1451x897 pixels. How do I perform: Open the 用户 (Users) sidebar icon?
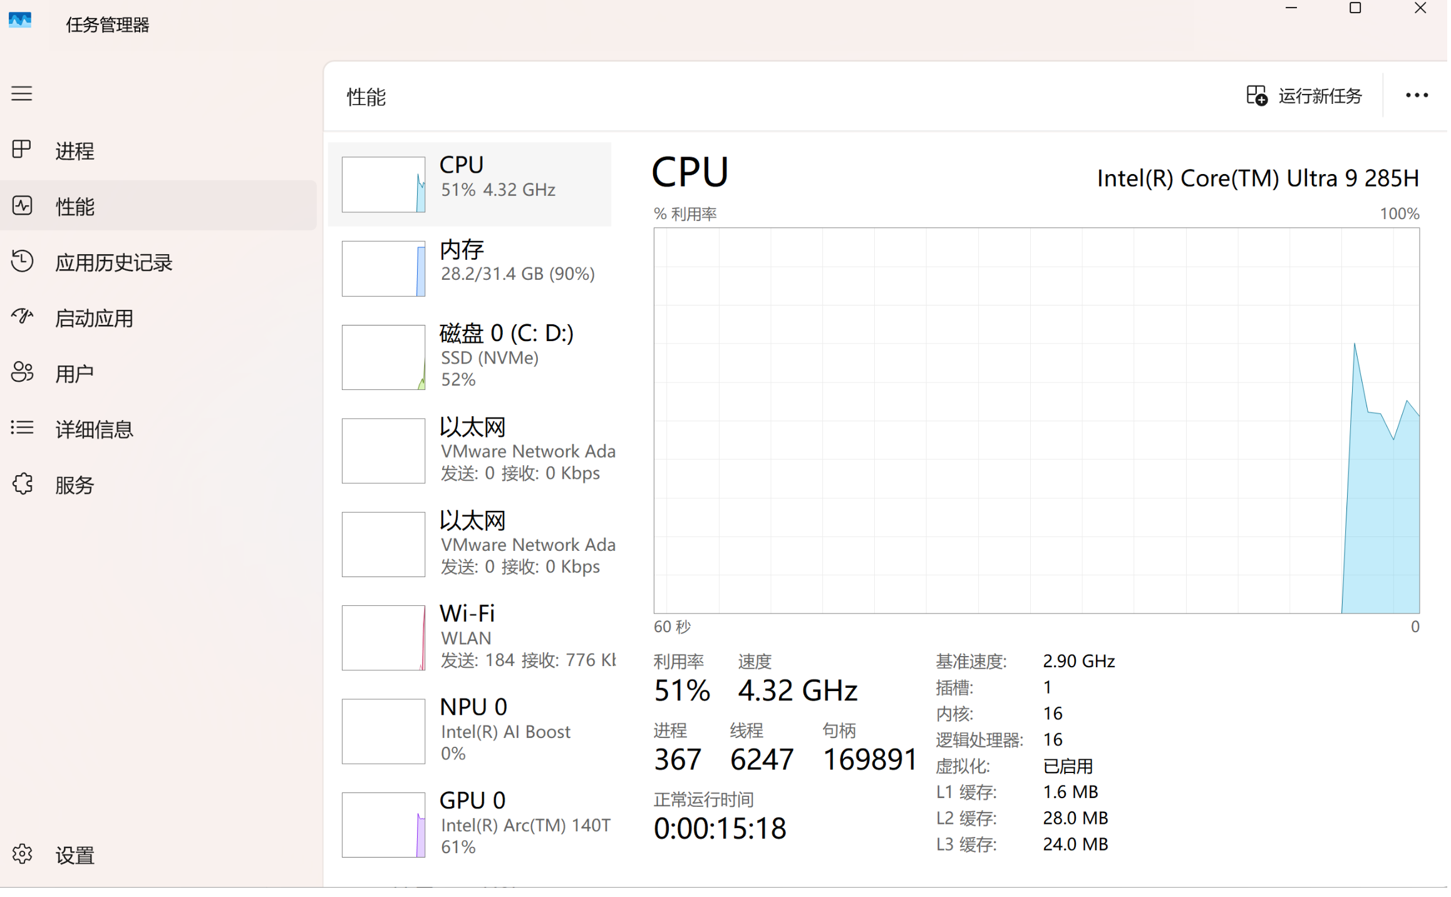pos(22,372)
